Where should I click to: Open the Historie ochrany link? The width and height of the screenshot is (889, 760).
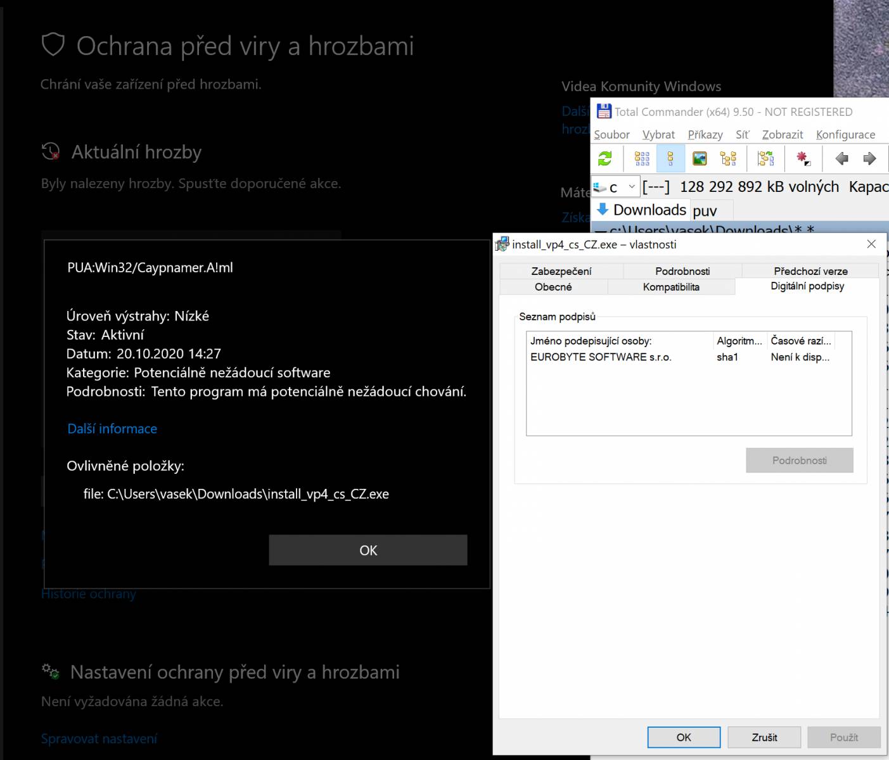click(x=89, y=594)
